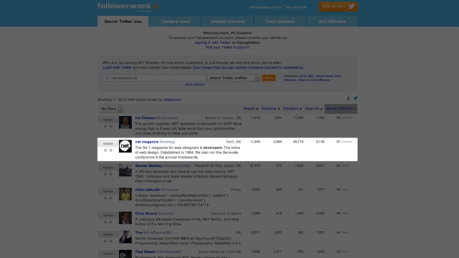
Task: Click the CEOs example link
Action: tap(302, 76)
